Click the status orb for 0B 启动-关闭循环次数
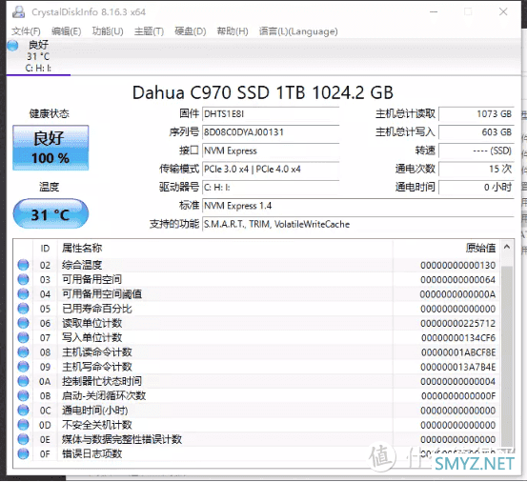Screen dimensions: 527x482 point(23,395)
